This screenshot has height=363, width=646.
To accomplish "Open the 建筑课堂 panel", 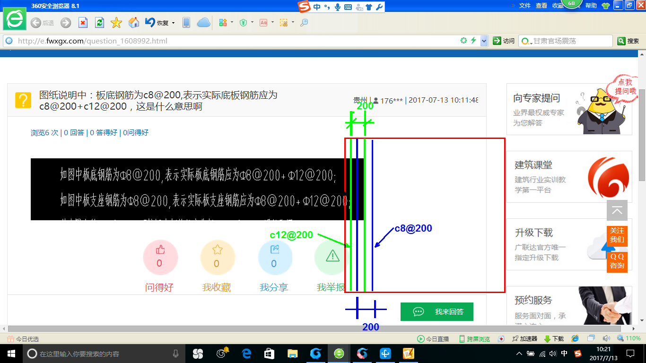I will (x=569, y=177).
